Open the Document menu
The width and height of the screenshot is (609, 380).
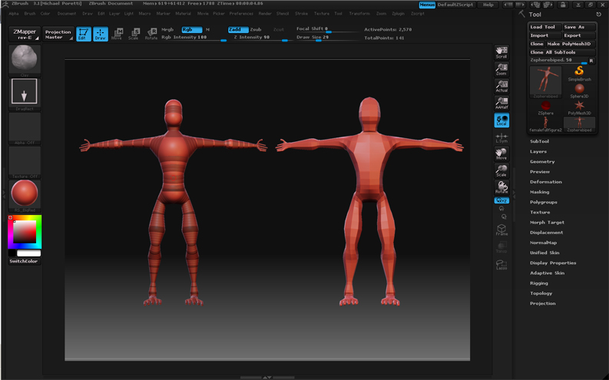(x=66, y=14)
